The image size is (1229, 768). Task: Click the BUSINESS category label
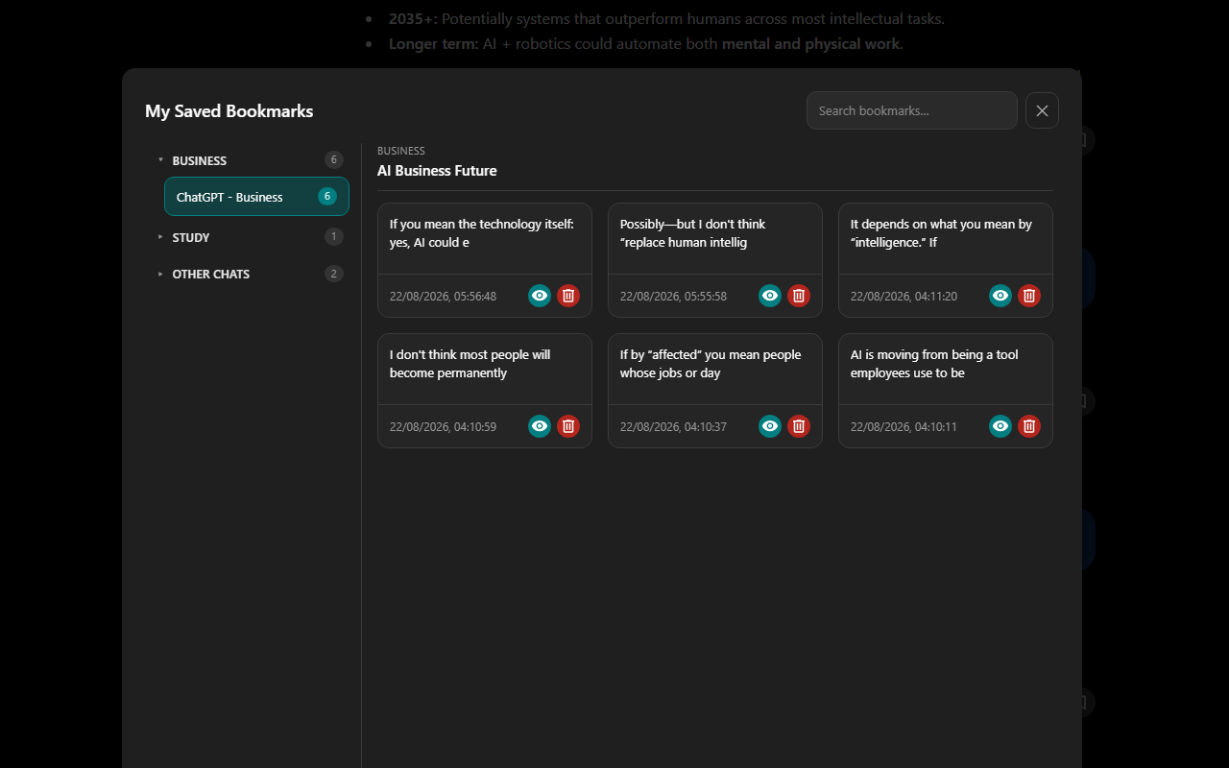tap(200, 160)
